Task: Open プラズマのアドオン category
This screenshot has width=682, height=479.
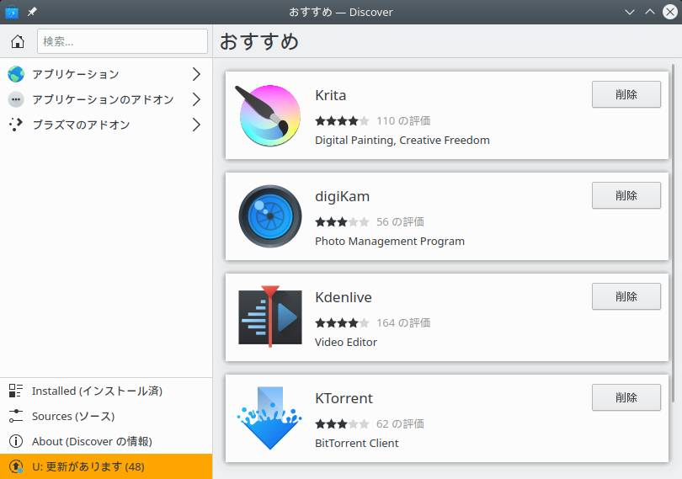Action: [x=106, y=125]
